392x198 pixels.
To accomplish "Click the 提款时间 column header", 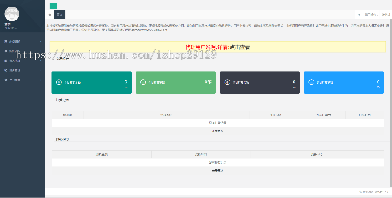I will tap(201, 154).
